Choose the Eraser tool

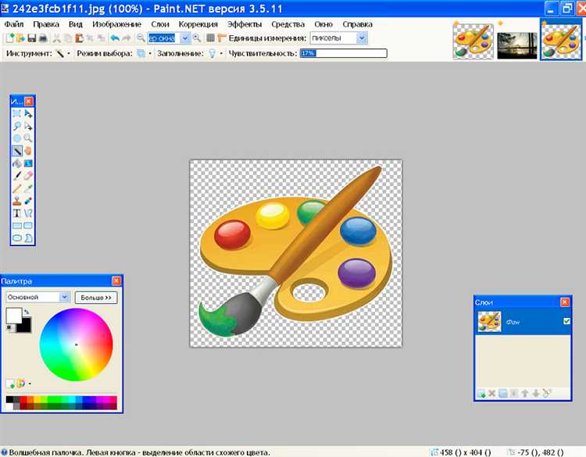pyautogui.click(x=28, y=176)
